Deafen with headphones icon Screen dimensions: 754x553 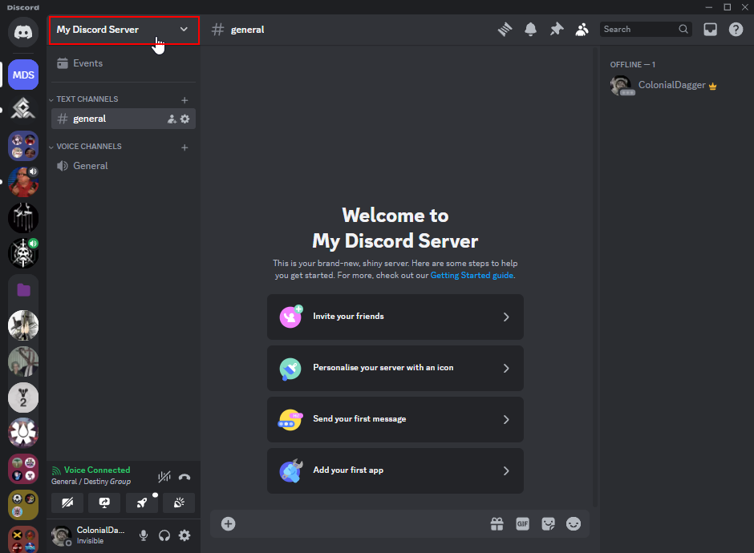[x=164, y=535]
